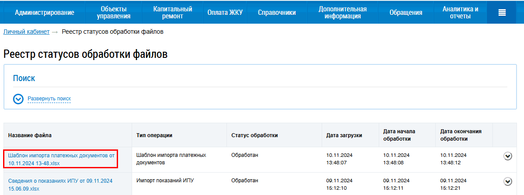Image resolution: width=524 pixels, height=195 pixels.
Task: Open file "Шаблон импорта платежных документов" xlsx link
Action: point(61,159)
